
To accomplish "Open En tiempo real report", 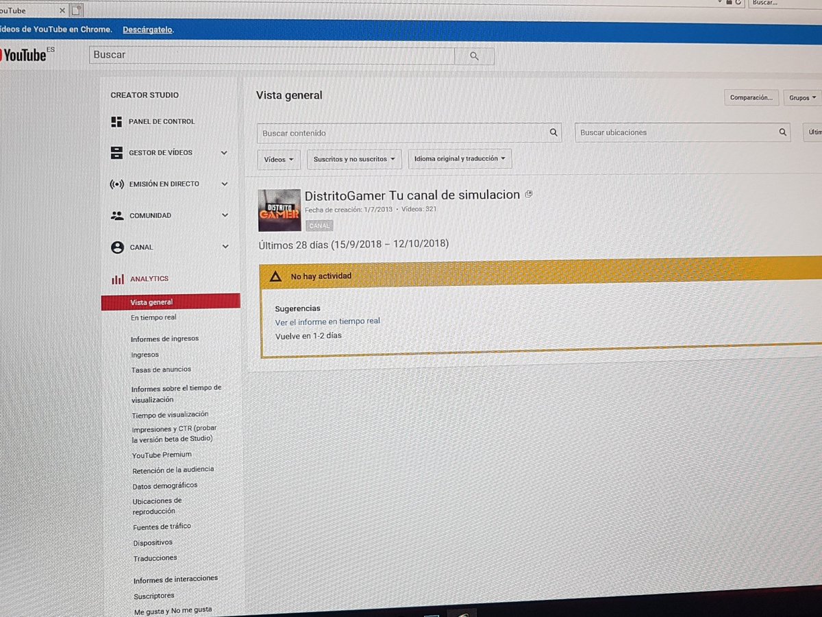I will click(153, 318).
